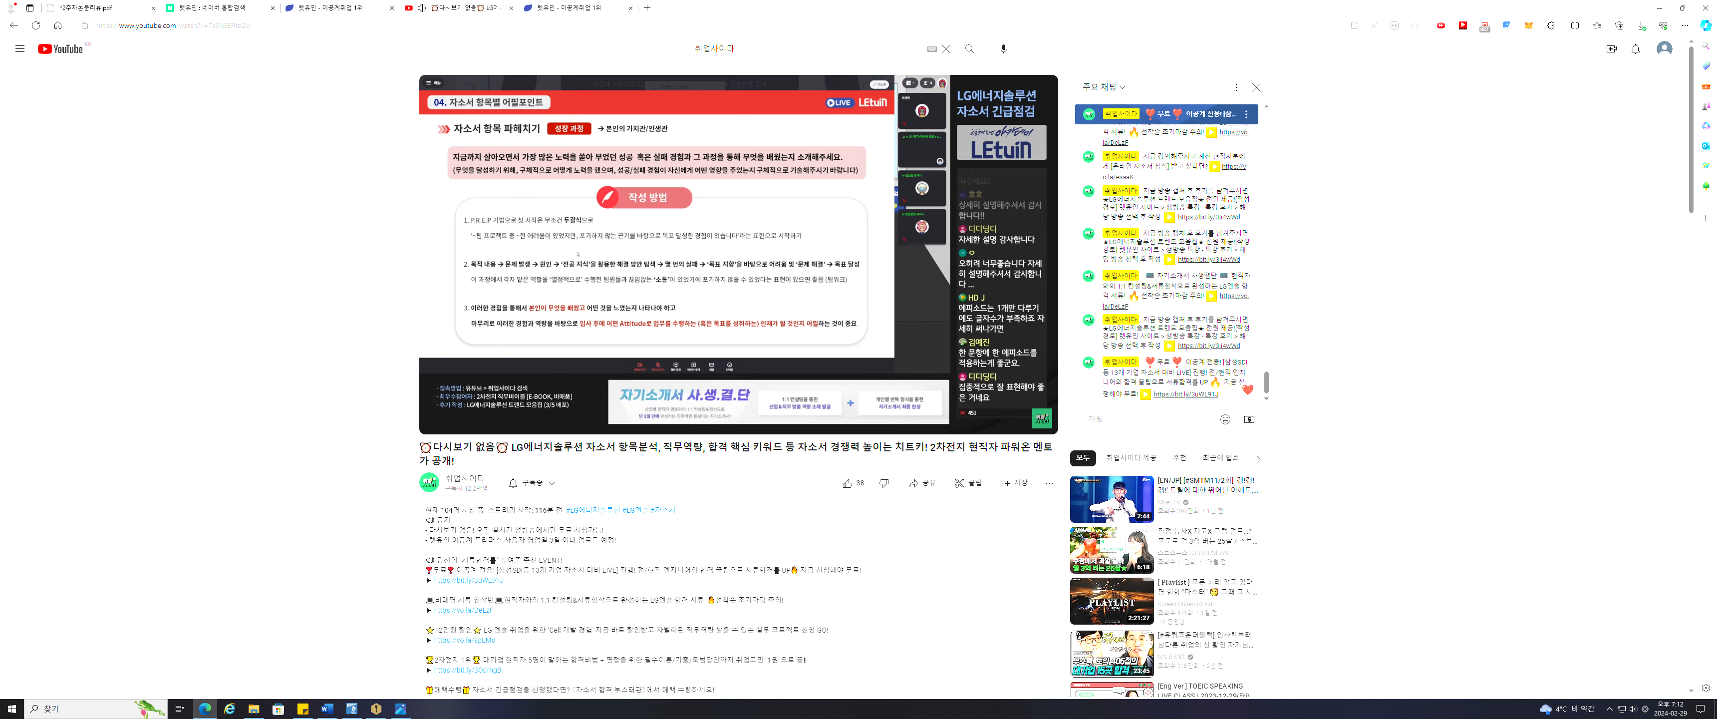Open the browser downloads icon
1717x719 pixels.
click(1641, 25)
